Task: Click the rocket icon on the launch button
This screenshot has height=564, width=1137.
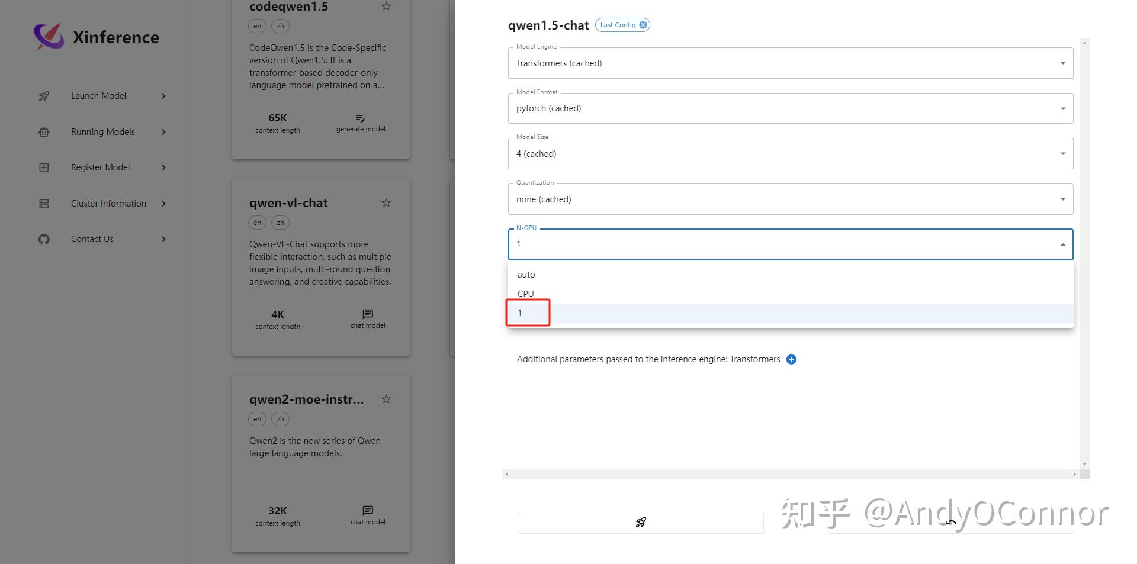Action: (641, 523)
